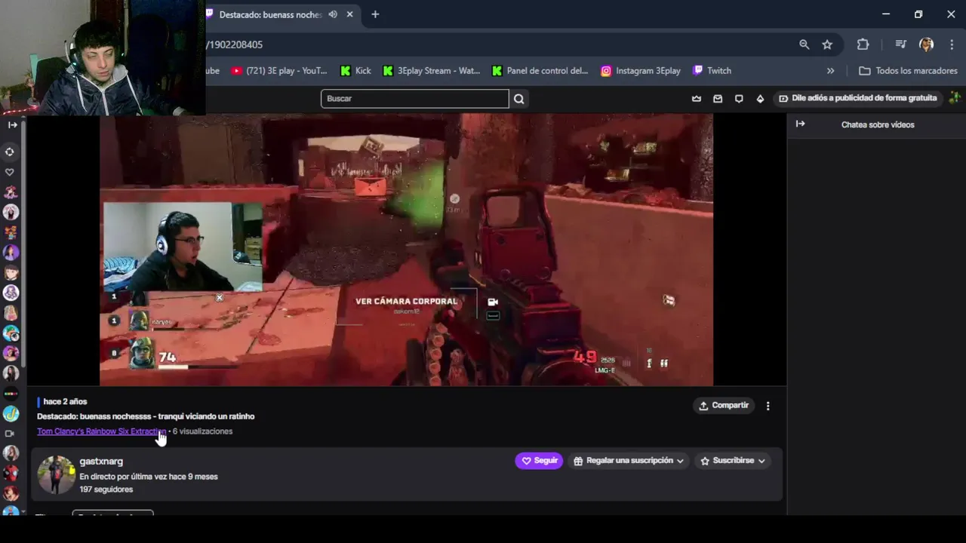Open the Panel de control bookmark
966x543 pixels.
pos(540,71)
